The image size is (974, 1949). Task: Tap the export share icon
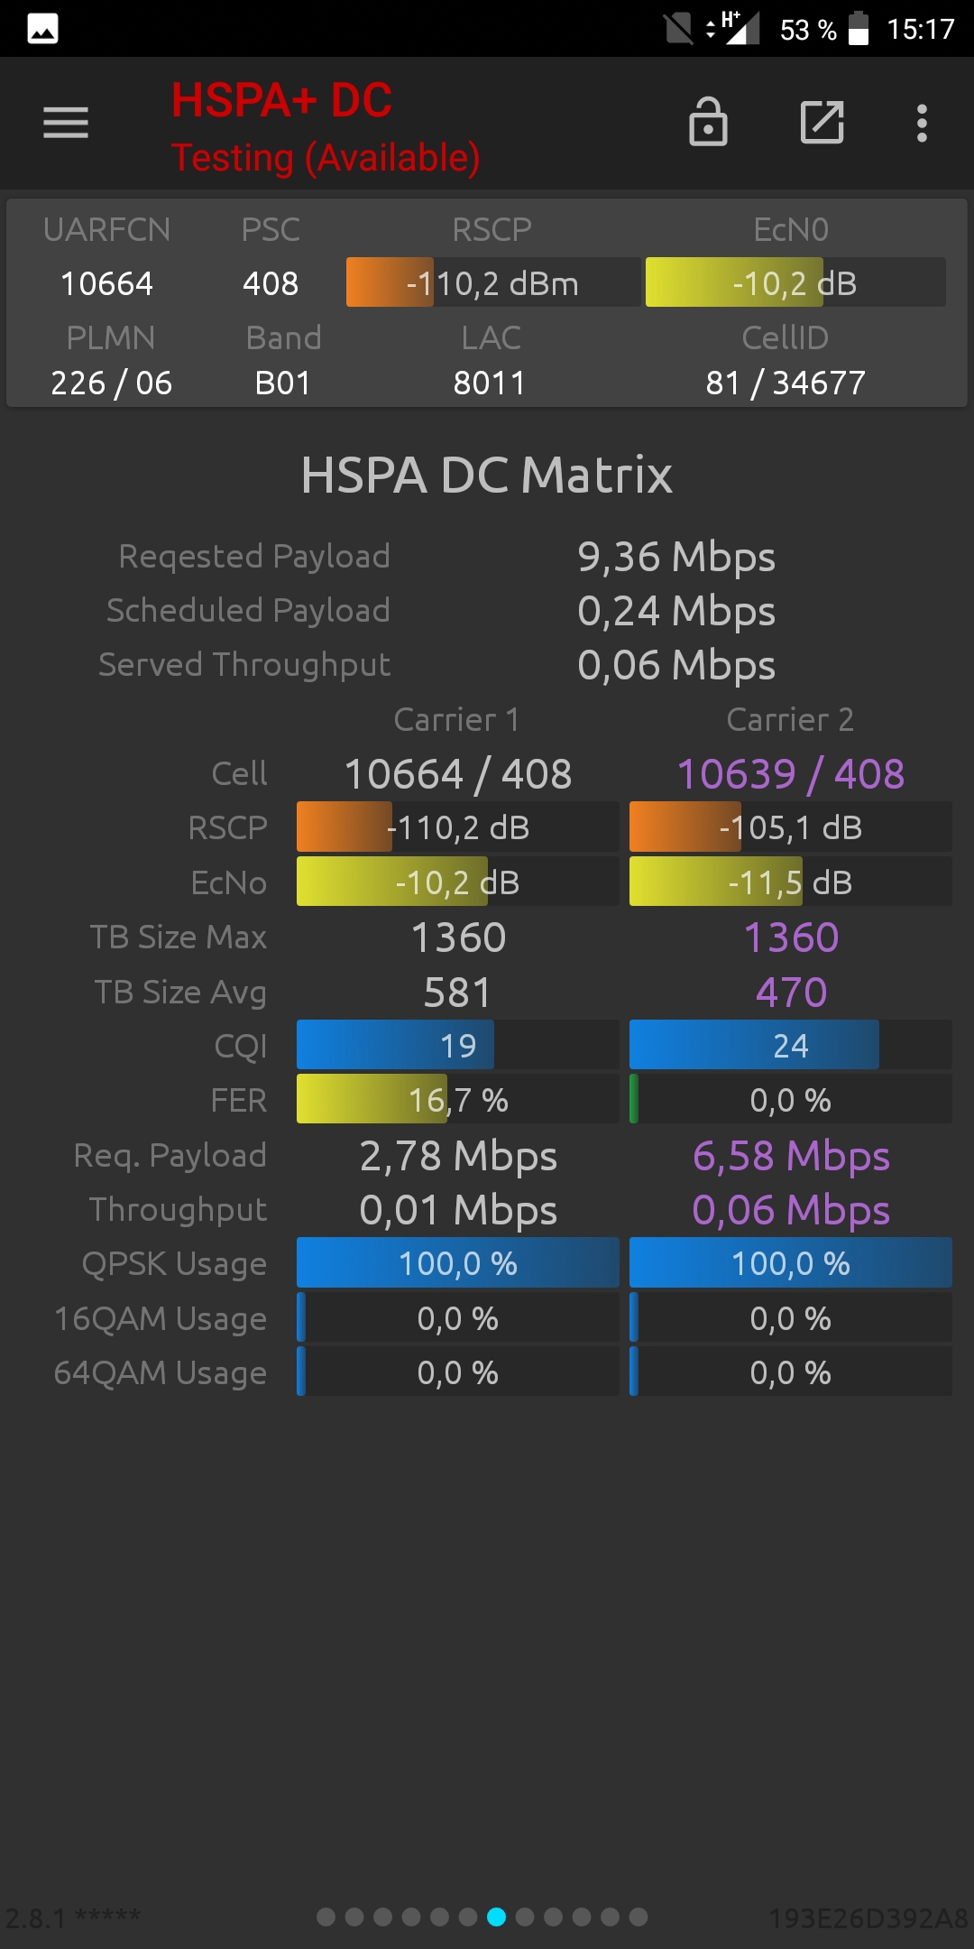[822, 123]
